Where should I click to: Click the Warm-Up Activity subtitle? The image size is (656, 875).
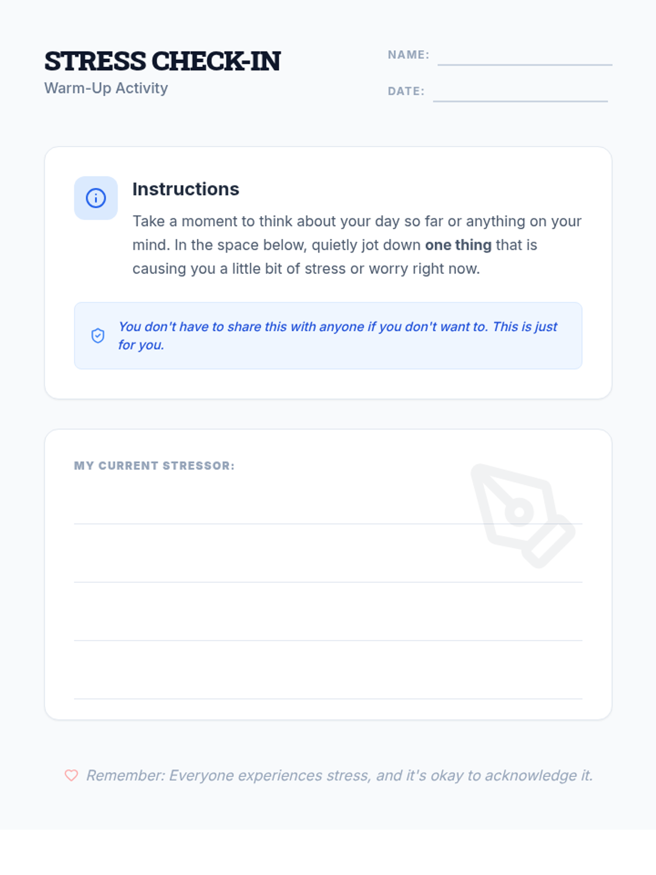pyautogui.click(x=106, y=88)
